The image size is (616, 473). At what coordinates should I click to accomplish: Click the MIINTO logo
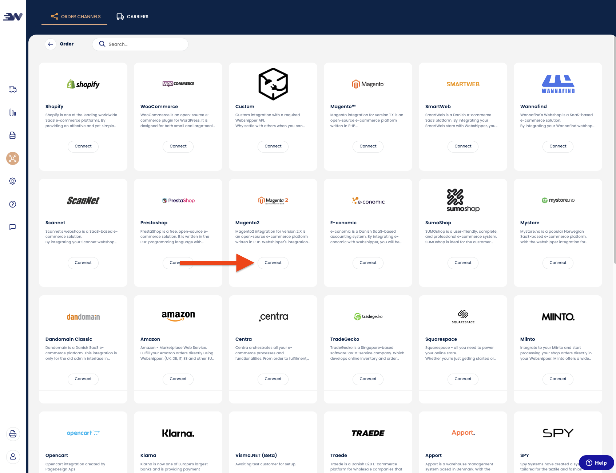558,317
